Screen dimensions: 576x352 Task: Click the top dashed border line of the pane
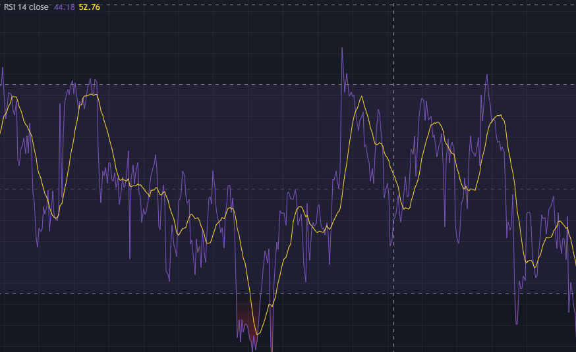pyautogui.click(x=198, y=5)
